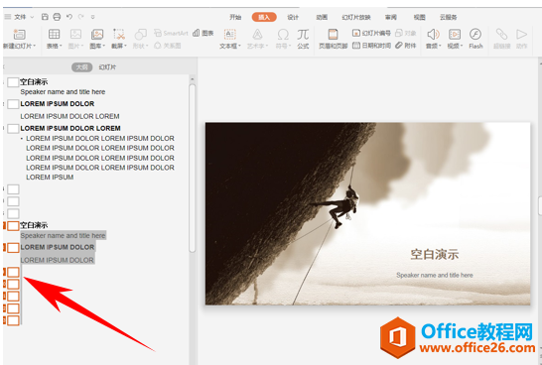Insert a Flash animation
This screenshot has width=542, height=365.
point(475,39)
